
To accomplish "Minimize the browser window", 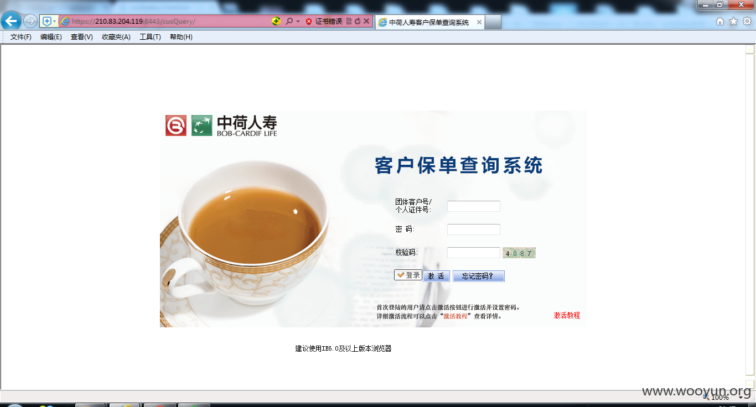I will point(705,4).
